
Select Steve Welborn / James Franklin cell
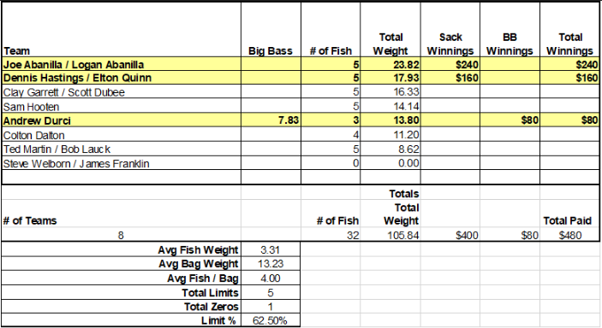point(122,164)
